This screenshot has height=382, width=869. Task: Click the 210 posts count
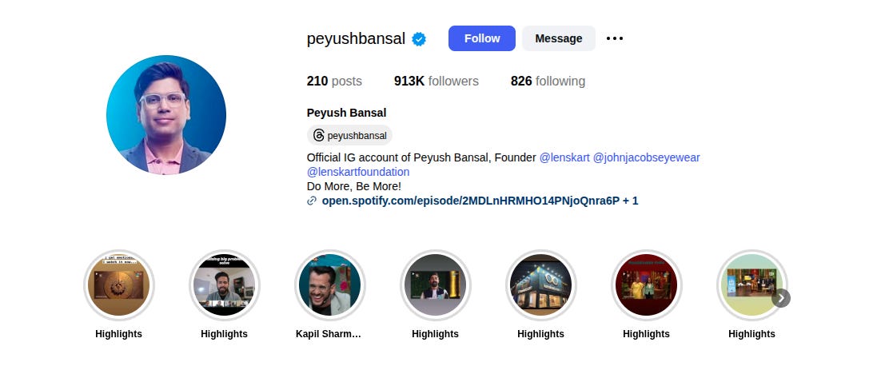[334, 81]
